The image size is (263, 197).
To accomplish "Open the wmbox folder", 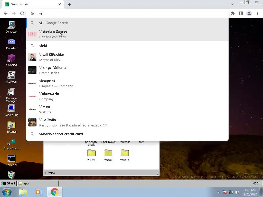I will click(108, 155).
